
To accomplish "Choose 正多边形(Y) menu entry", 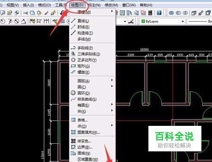I will [x=92, y=60].
